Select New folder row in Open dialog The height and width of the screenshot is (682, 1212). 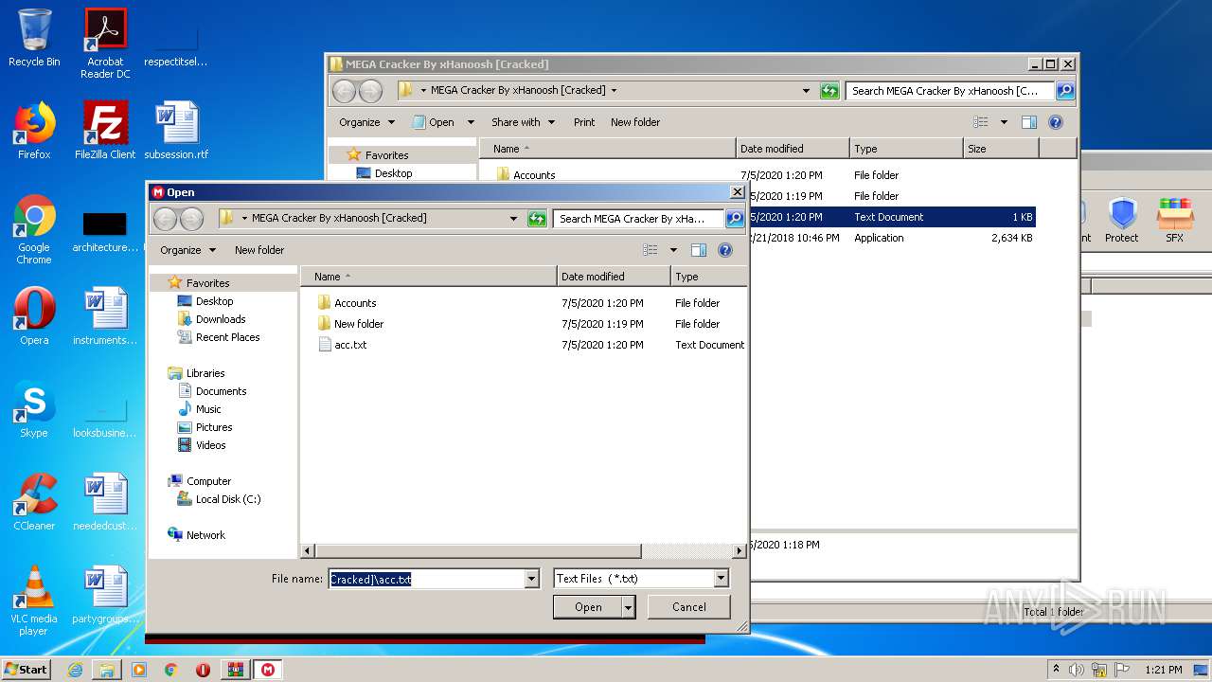coord(359,324)
